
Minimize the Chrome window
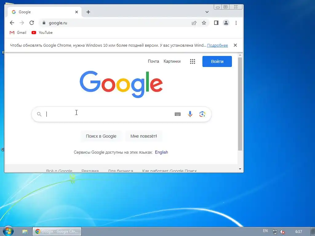(218, 7)
